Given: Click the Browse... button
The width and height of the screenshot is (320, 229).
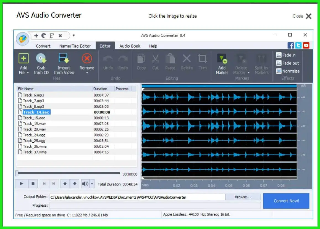Looking at the screenshot, I should click(x=243, y=197).
